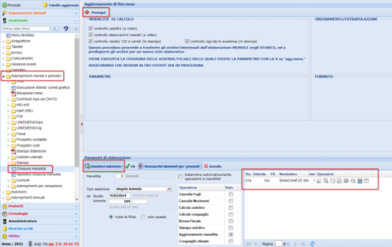This screenshot has width=392, height=247.
Task: Toggle controllo elaborazioni mensili checkbox
Action: (91, 35)
